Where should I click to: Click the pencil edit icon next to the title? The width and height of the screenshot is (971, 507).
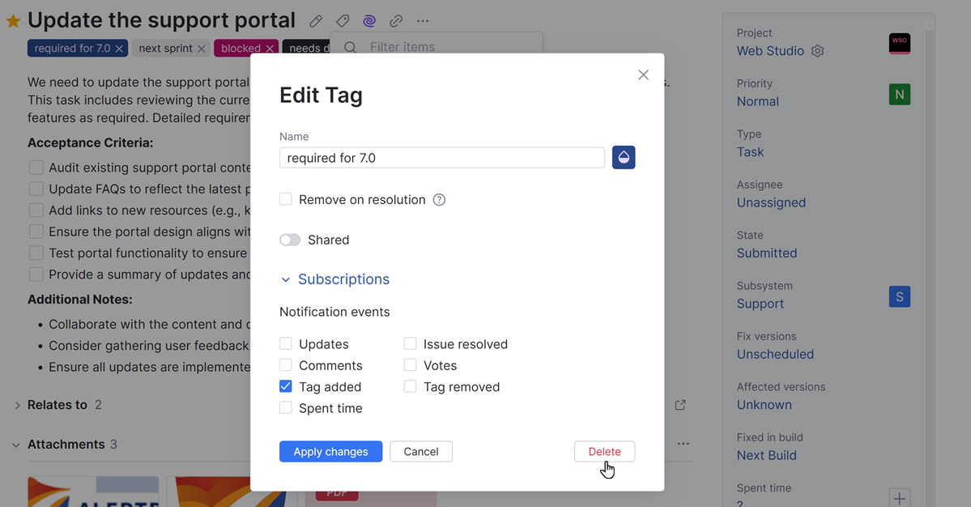point(315,20)
